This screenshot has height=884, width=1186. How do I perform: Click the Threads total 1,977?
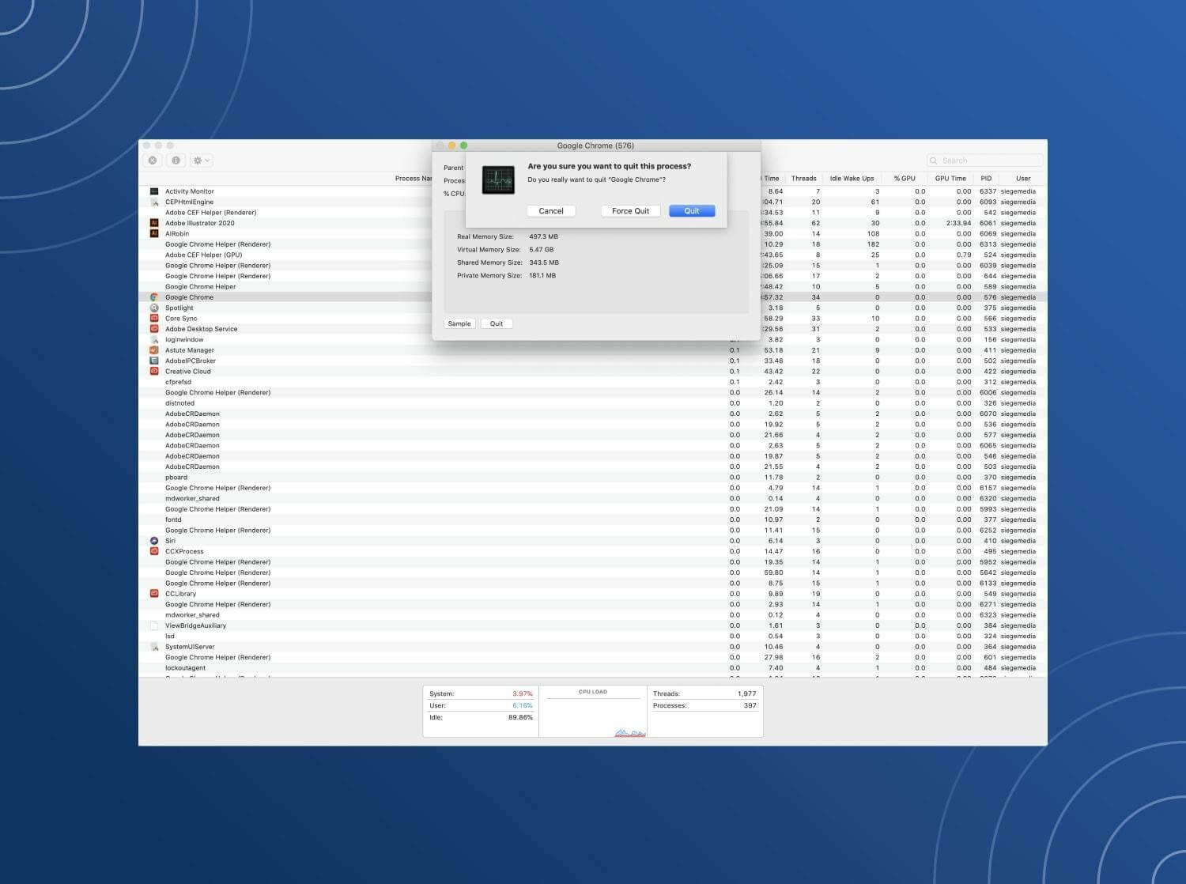[746, 693]
